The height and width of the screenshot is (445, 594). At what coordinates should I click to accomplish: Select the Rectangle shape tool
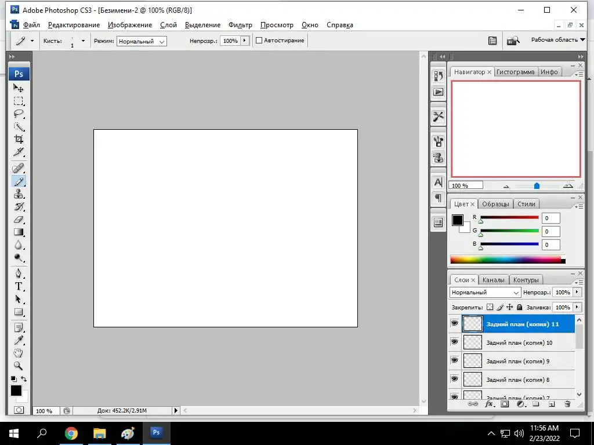tap(19, 312)
